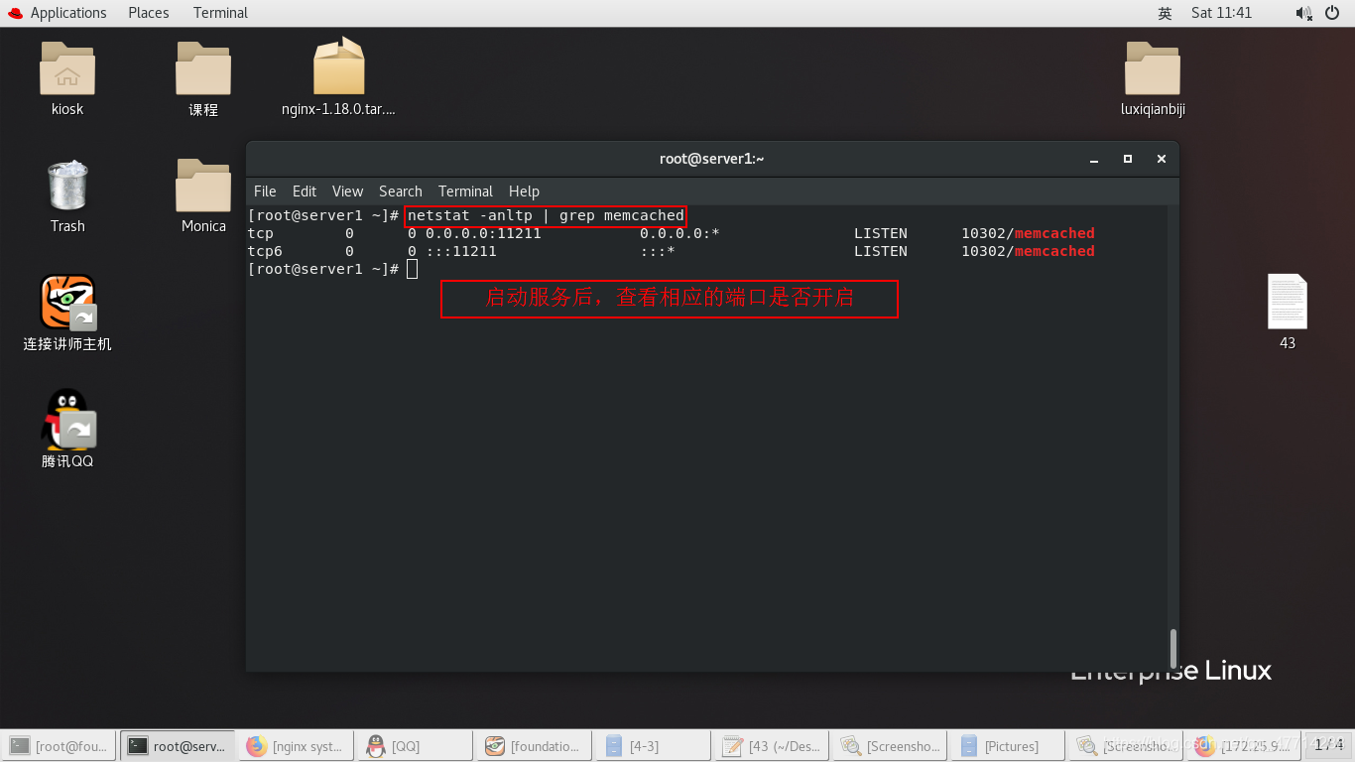Viewport: 1355px width, 762px height.
Task: Minimize the root@server1 terminal window
Action: (x=1094, y=159)
